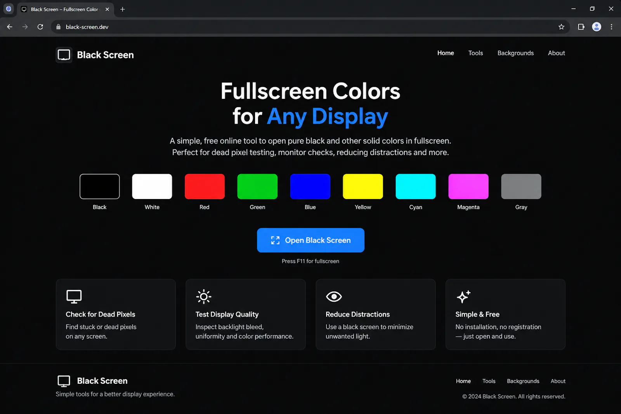The width and height of the screenshot is (621, 414).
Task: Click the sun icon on Display Quality card
Action: click(x=204, y=296)
